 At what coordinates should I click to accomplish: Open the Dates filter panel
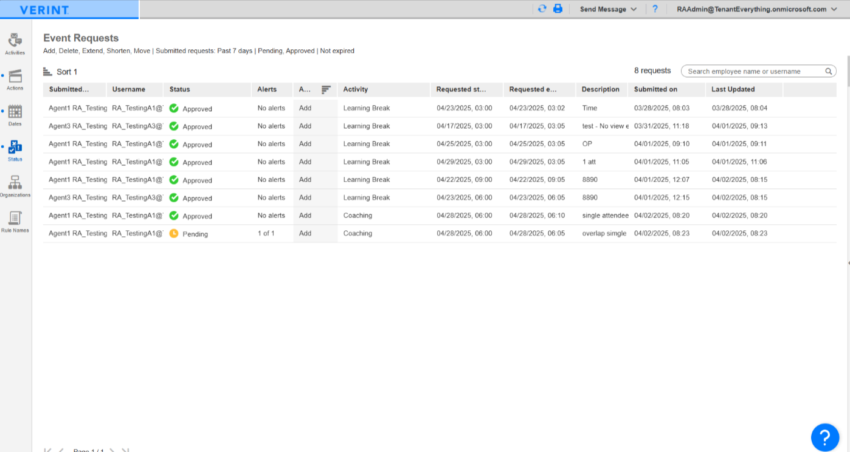15,114
